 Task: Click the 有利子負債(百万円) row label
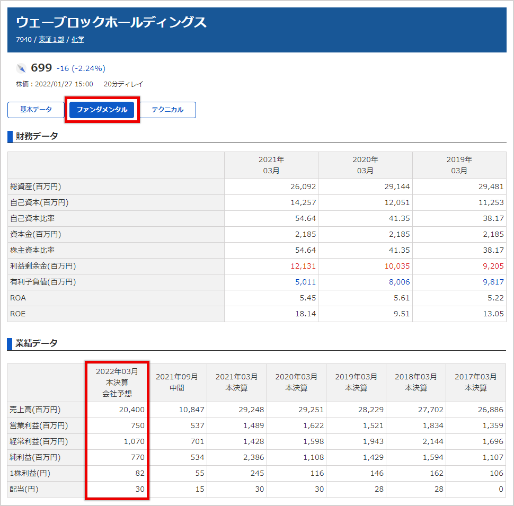pos(43,282)
